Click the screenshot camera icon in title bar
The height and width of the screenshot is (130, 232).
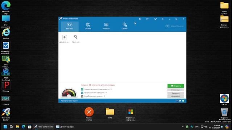click(x=140, y=19)
